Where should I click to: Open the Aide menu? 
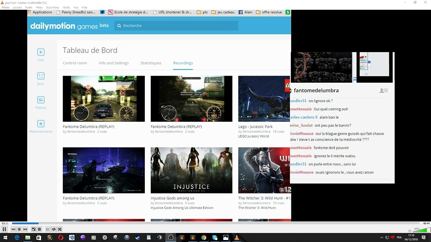click(x=85, y=7)
